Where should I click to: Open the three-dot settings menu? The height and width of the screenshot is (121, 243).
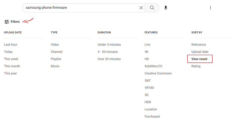210,8
